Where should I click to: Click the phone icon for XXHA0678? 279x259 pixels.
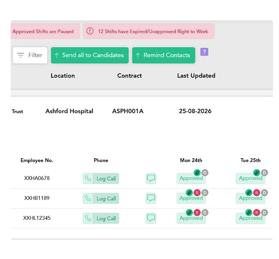pyautogui.click(x=88, y=179)
